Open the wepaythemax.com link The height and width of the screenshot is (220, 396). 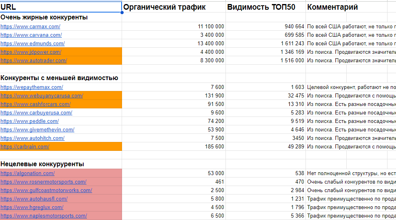32,87
